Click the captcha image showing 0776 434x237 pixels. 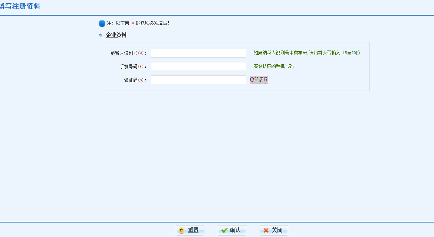click(259, 79)
